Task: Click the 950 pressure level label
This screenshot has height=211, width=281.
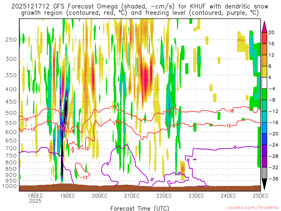Action: (x=11, y=181)
